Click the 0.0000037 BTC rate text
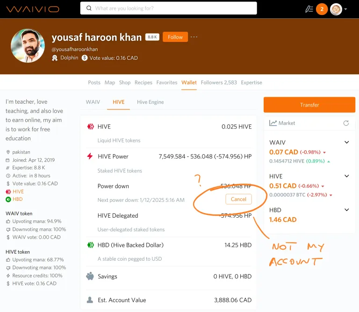Viewport: 359px width, 312px height. pyautogui.click(x=287, y=195)
